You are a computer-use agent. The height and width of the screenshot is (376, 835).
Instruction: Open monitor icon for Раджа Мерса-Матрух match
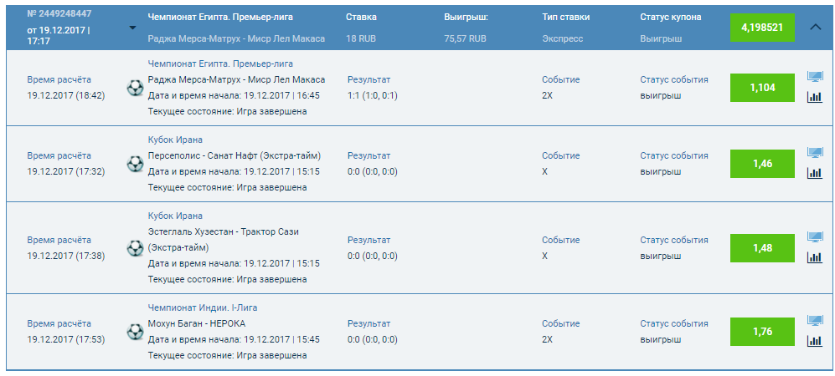(x=814, y=77)
